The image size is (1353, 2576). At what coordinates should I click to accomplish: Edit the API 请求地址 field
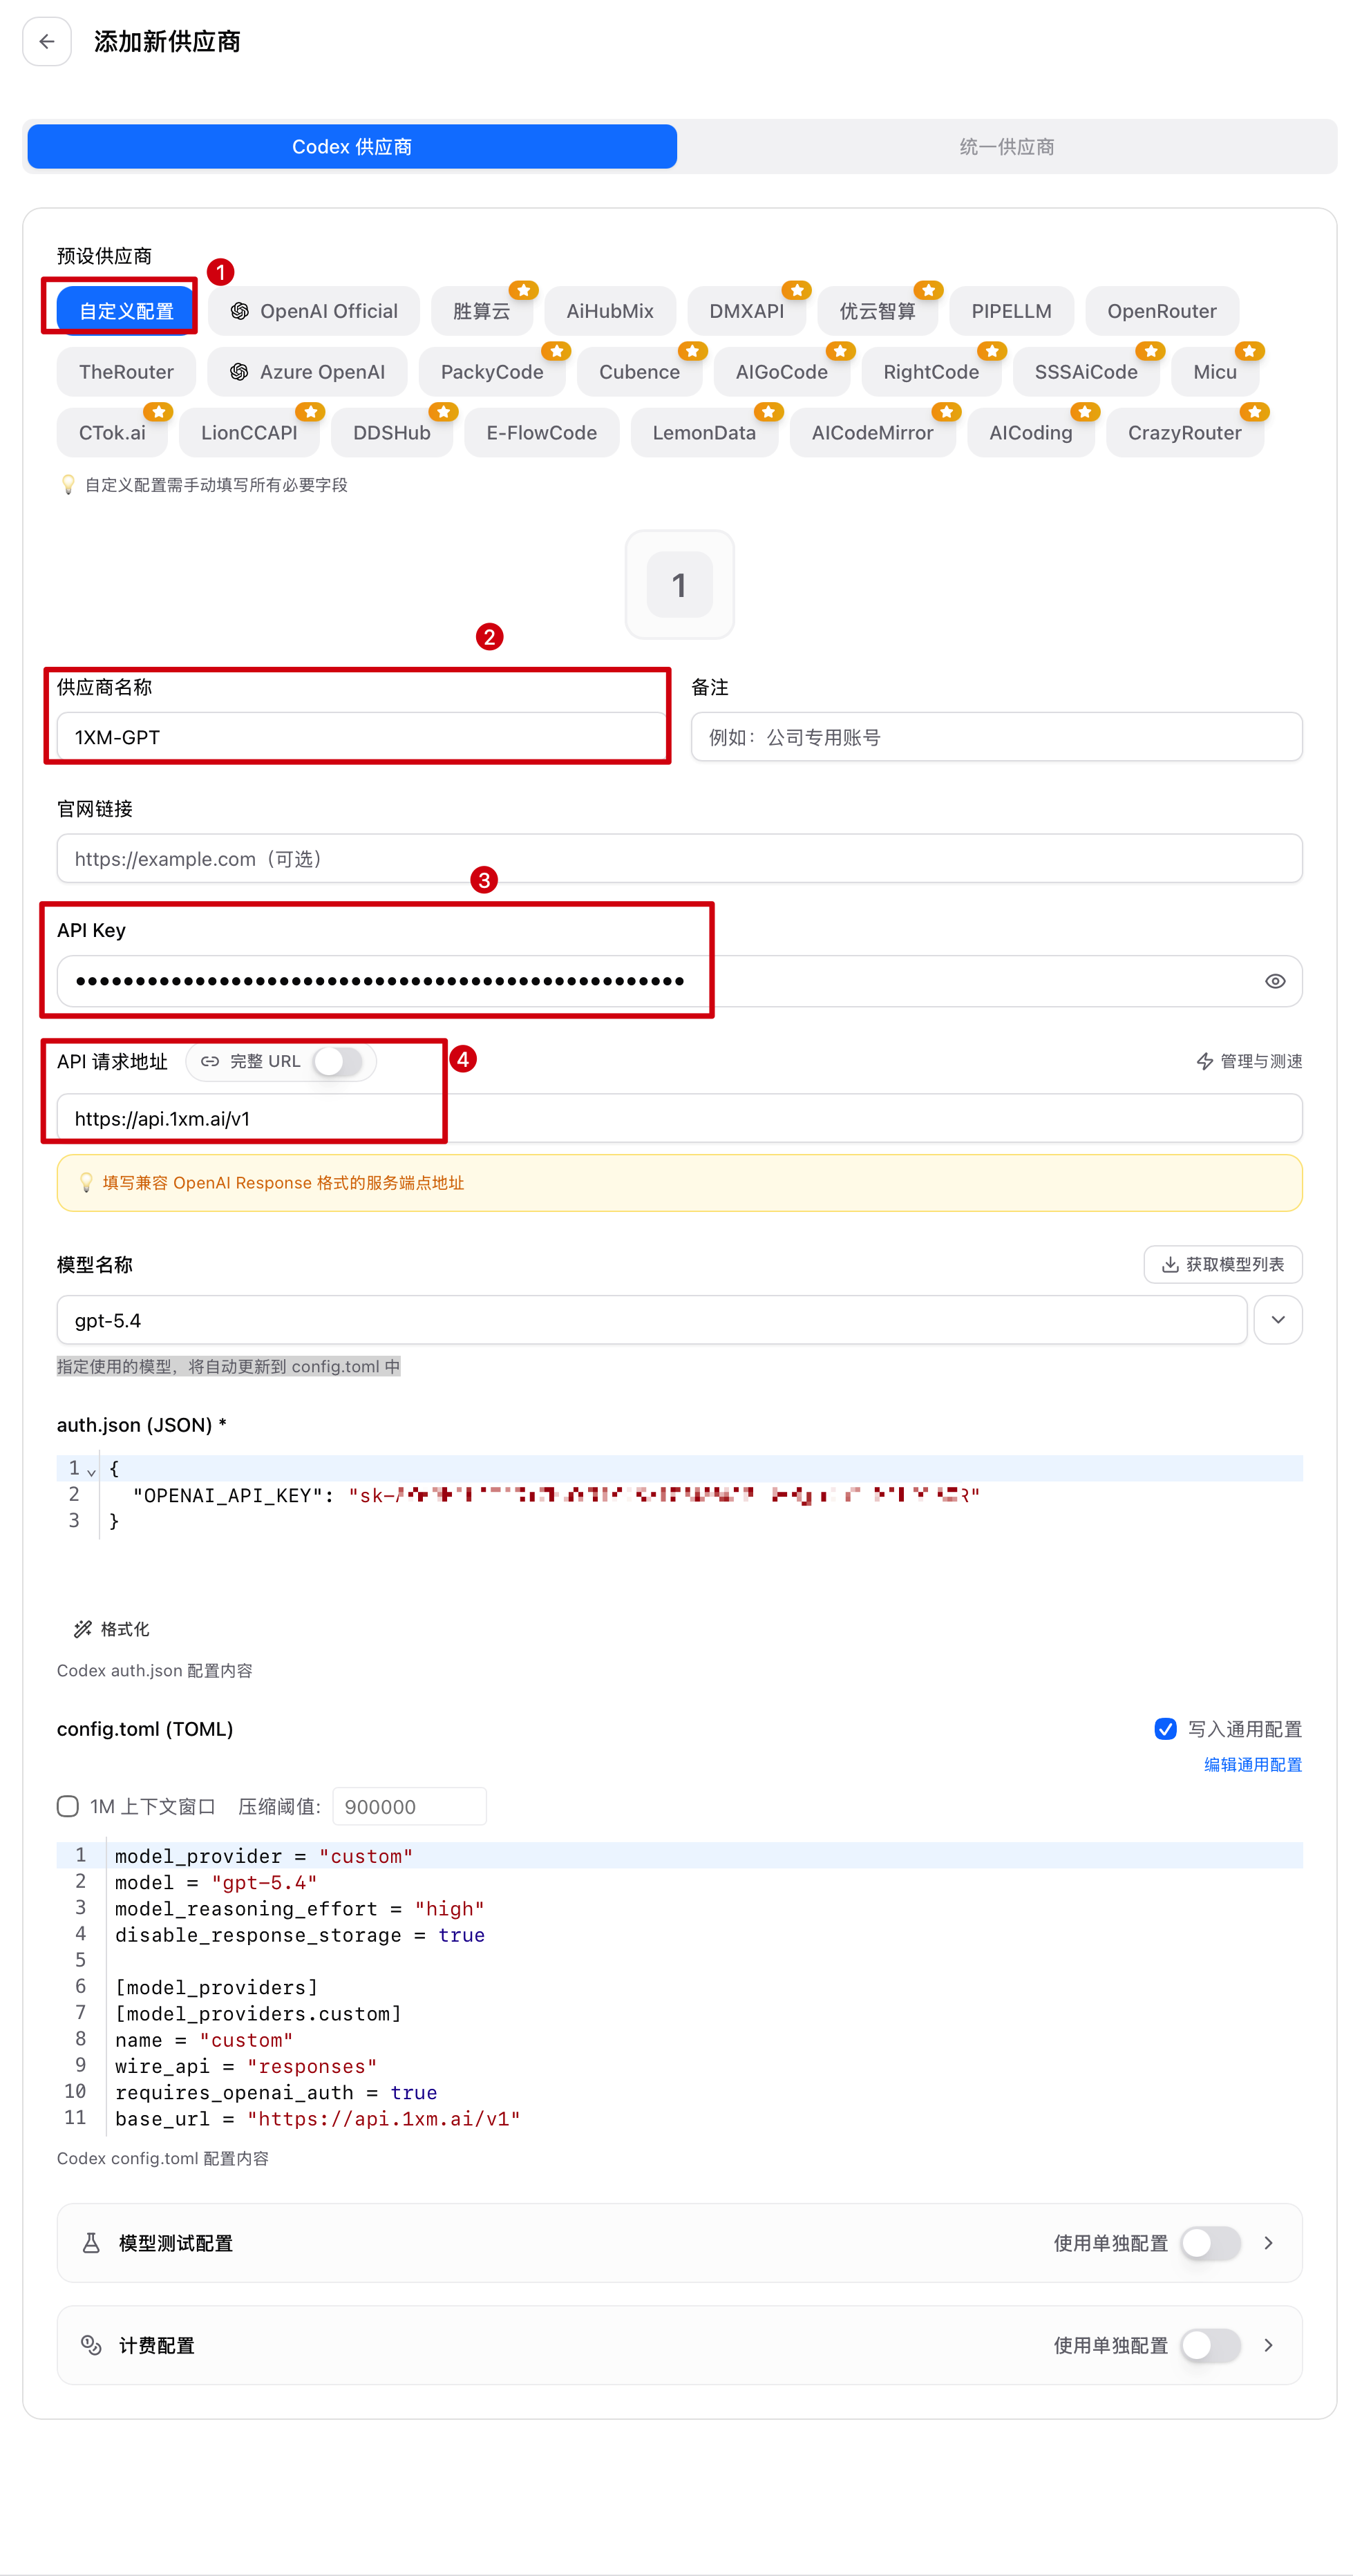click(x=679, y=1118)
